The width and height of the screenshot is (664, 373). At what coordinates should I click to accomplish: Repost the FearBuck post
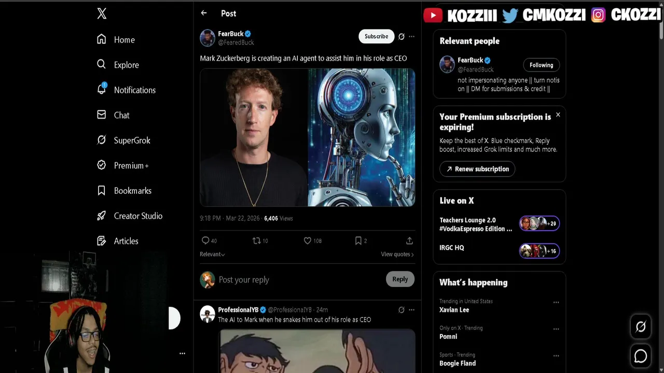[x=256, y=240]
